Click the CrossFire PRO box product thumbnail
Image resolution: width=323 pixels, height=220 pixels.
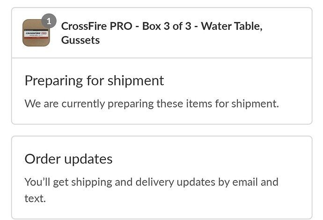36,33
